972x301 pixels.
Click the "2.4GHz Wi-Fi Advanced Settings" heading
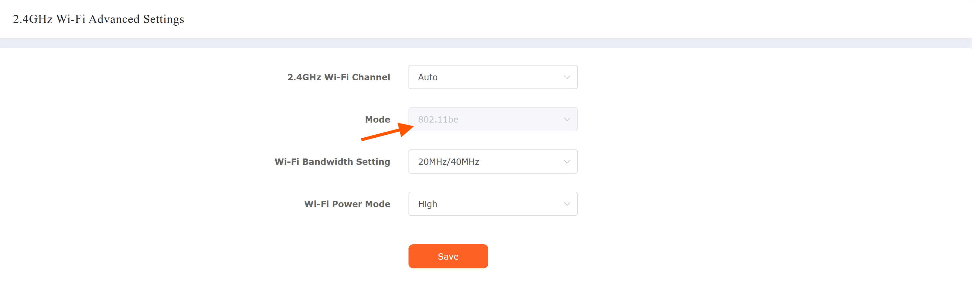coord(98,19)
